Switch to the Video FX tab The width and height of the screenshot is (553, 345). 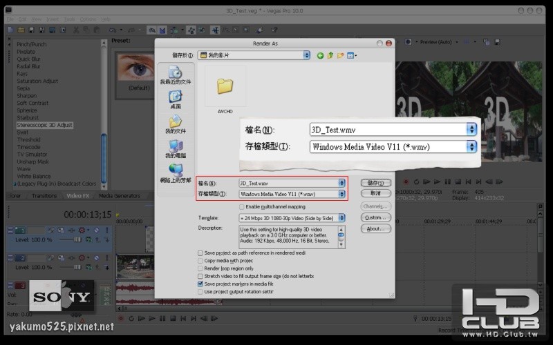pos(78,196)
